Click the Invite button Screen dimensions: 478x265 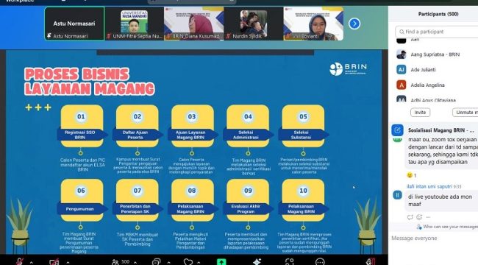pos(420,113)
